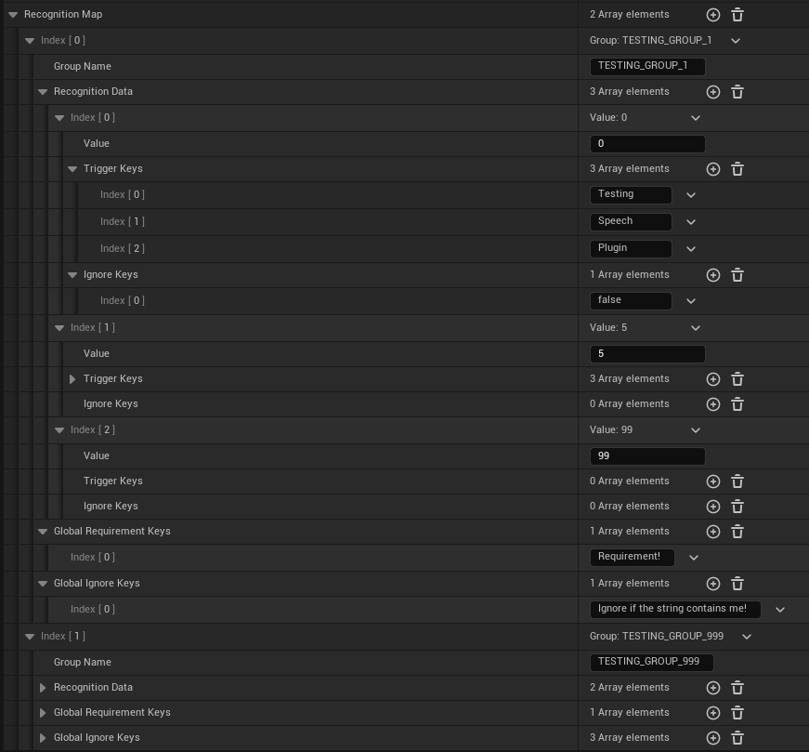Edit the Speech trigger key text field
The image size is (809, 752).
[x=631, y=221]
